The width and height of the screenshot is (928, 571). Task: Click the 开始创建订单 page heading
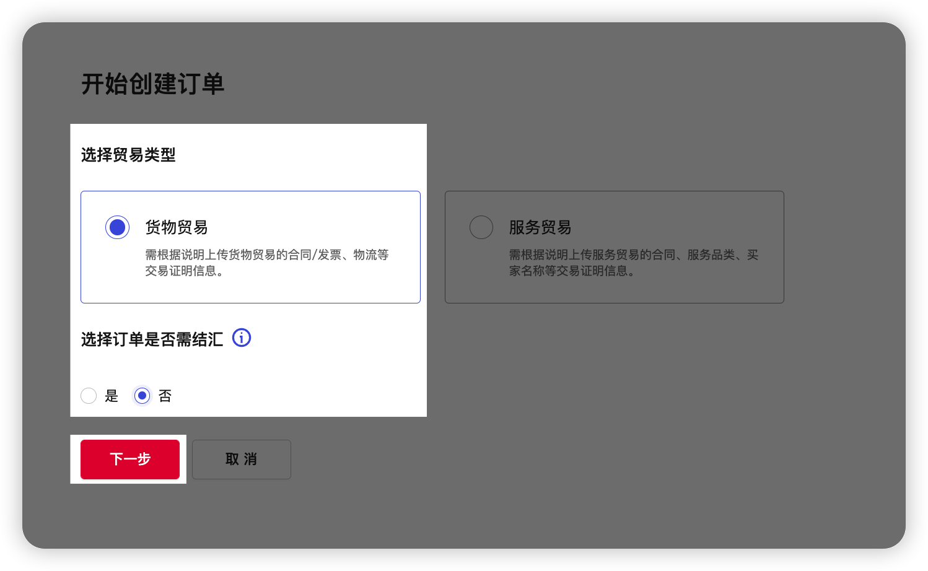152,84
